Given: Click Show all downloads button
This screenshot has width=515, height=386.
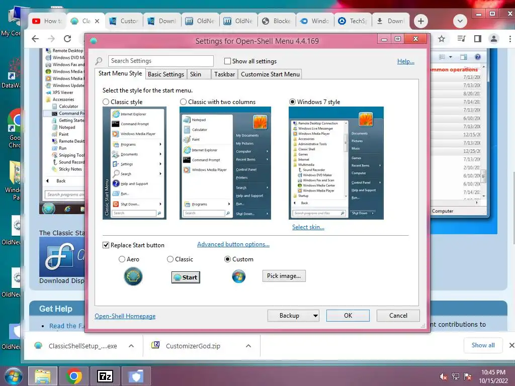Looking at the screenshot, I should (483, 345).
